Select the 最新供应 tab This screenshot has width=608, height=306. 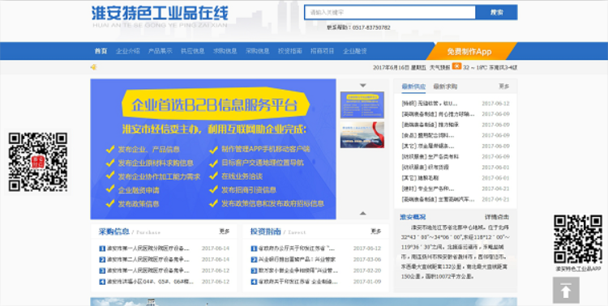pos(413,87)
